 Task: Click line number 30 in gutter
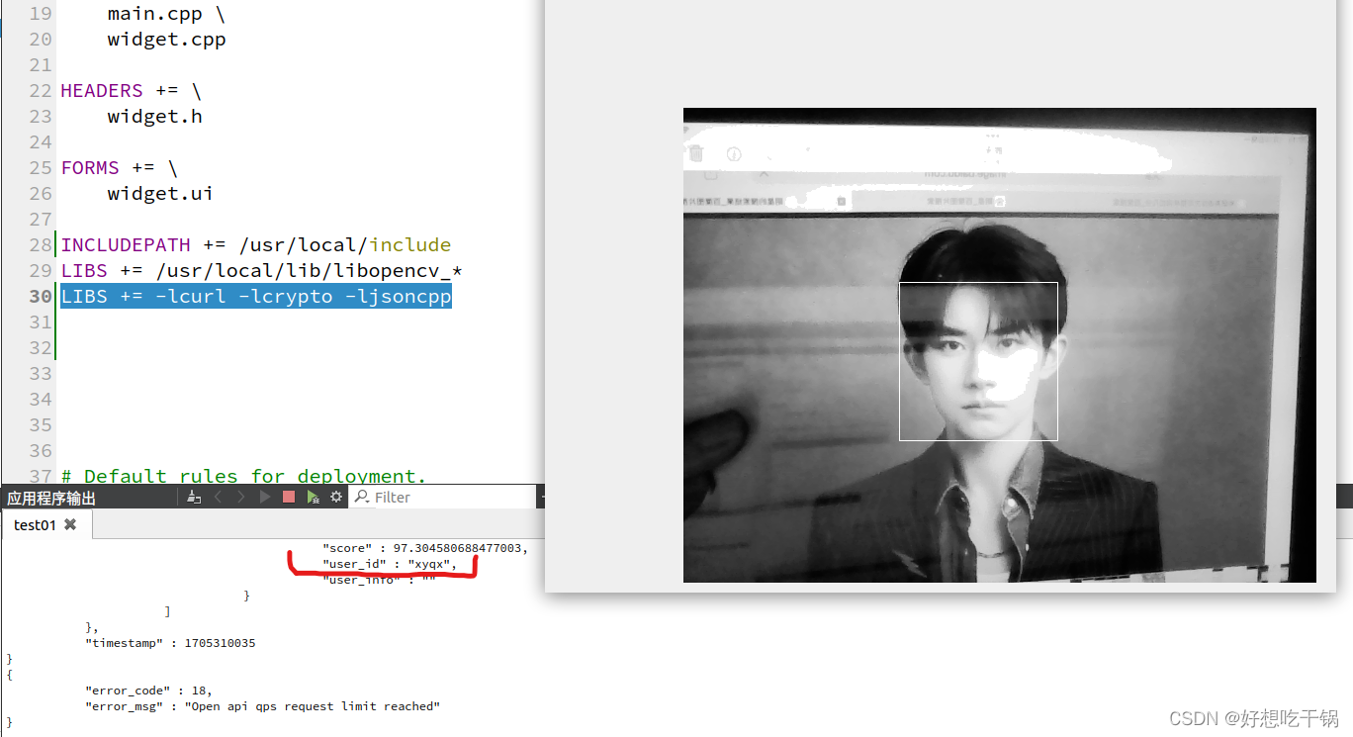(x=40, y=296)
